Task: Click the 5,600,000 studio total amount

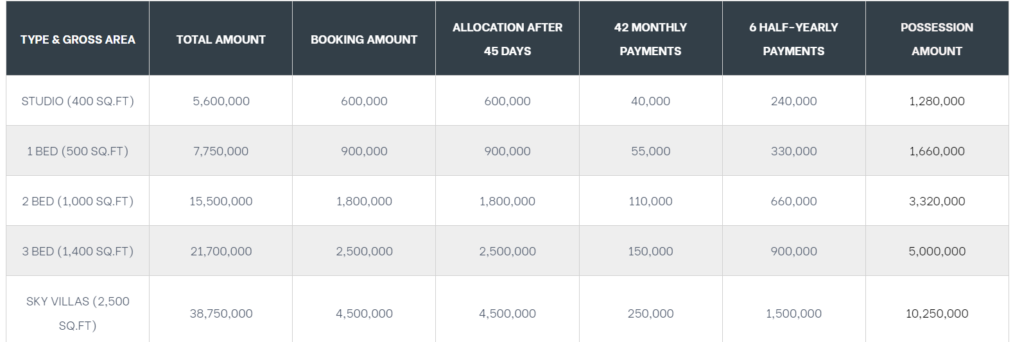Action: 221,101
